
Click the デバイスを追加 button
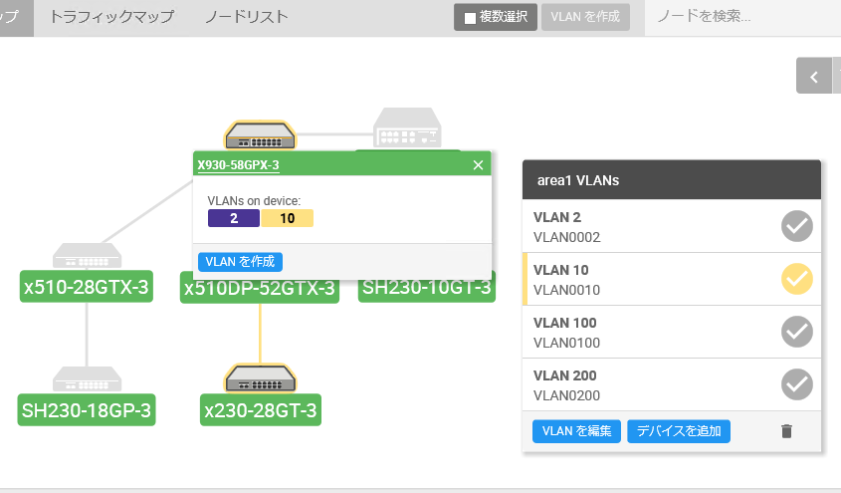(679, 431)
